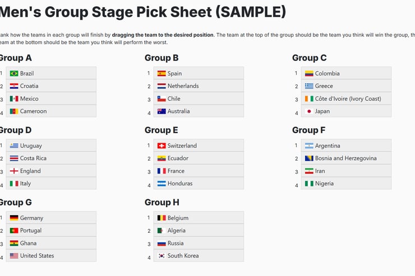Screen dimensions: 415x276
Task: Click the Australia flag icon in Group B
Action: pos(162,111)
